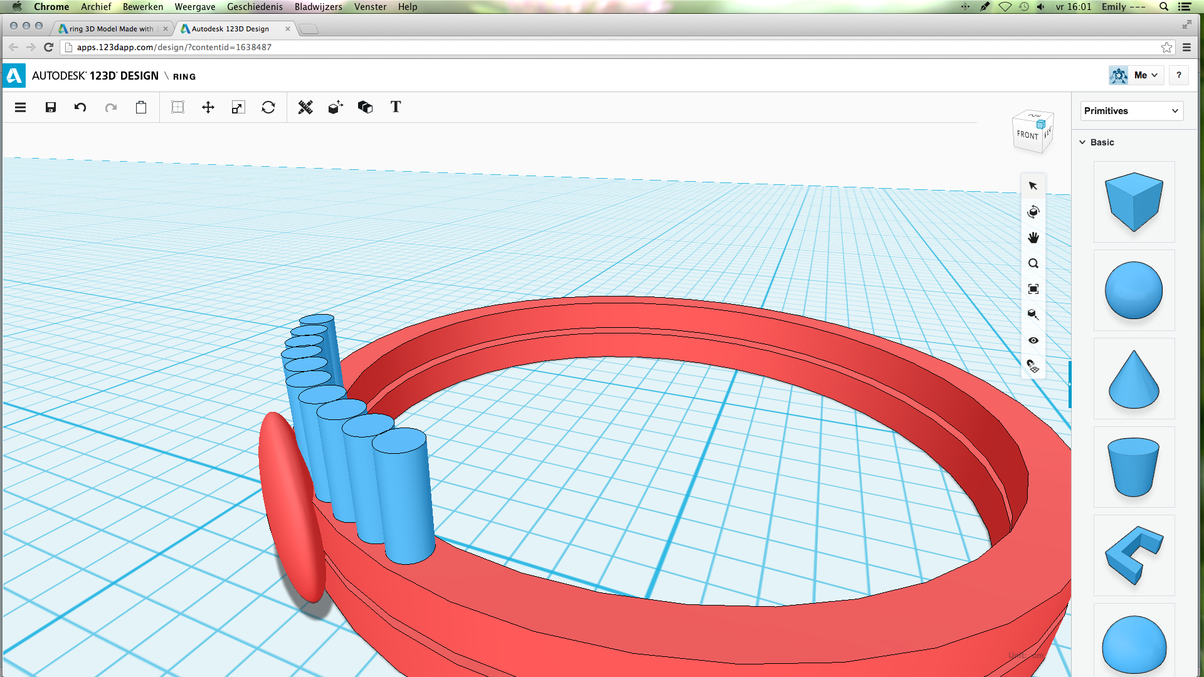Open the Apple menu
Viewport: 1204px width, 677px height.
pos(17,6)
